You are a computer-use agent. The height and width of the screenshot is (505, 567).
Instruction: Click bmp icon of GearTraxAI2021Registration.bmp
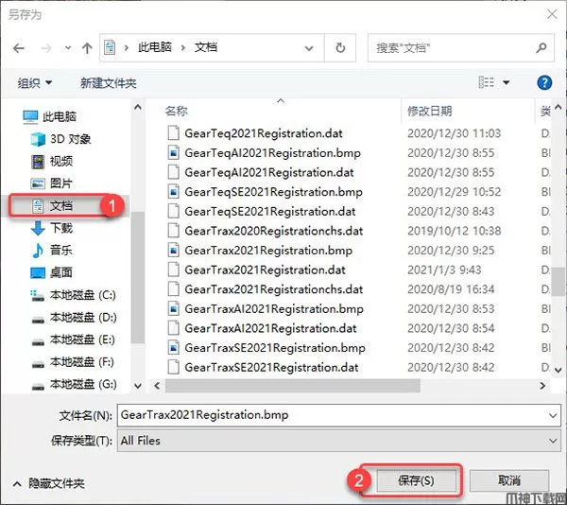pyautogui.click(x=174, y=309)
